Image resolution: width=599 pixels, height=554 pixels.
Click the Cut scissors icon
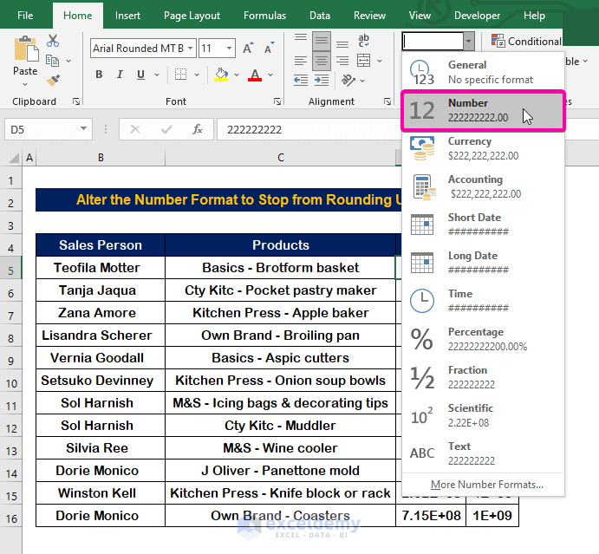coord(53,41)
